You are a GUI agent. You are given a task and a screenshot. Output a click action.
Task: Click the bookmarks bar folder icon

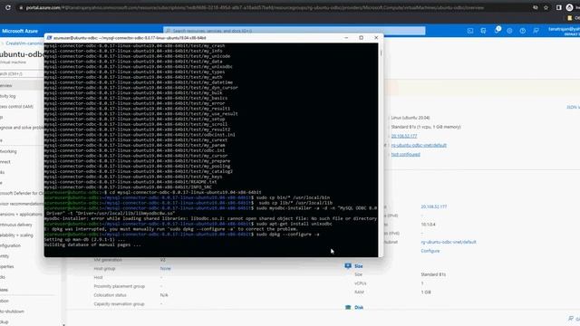pyautogui.click(x=570, y=18)
